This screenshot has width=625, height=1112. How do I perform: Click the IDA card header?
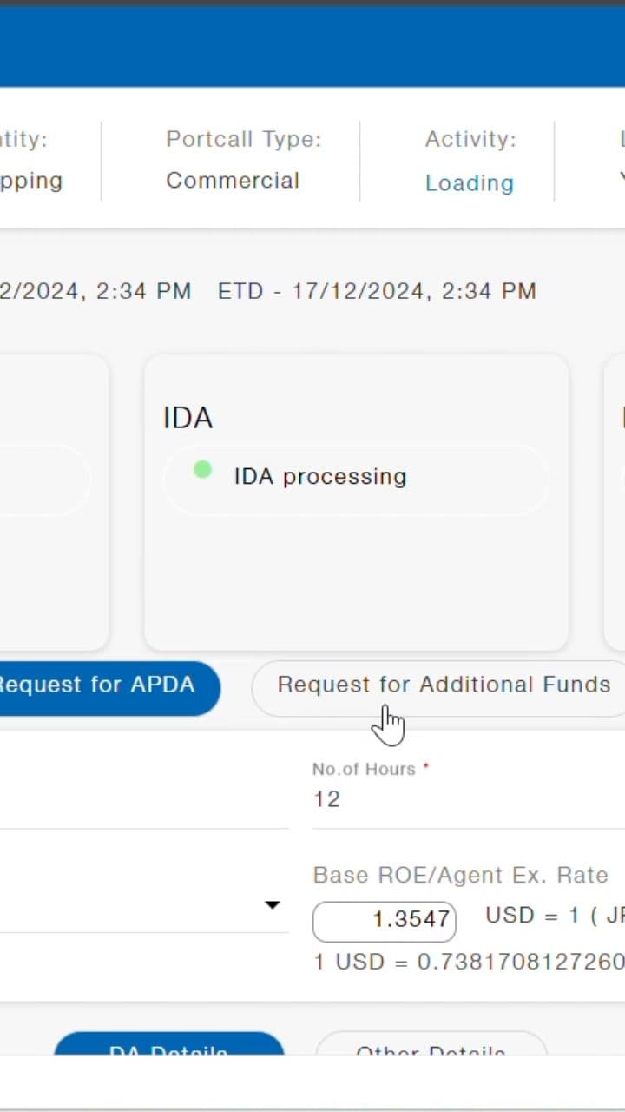(x=187, y=418)
